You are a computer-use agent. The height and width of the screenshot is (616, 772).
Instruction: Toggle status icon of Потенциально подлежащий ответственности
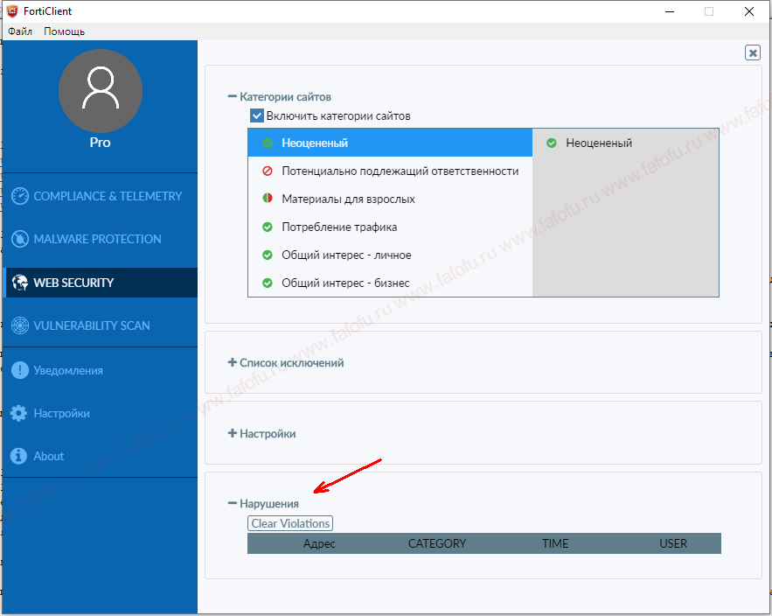coord(268,171)
